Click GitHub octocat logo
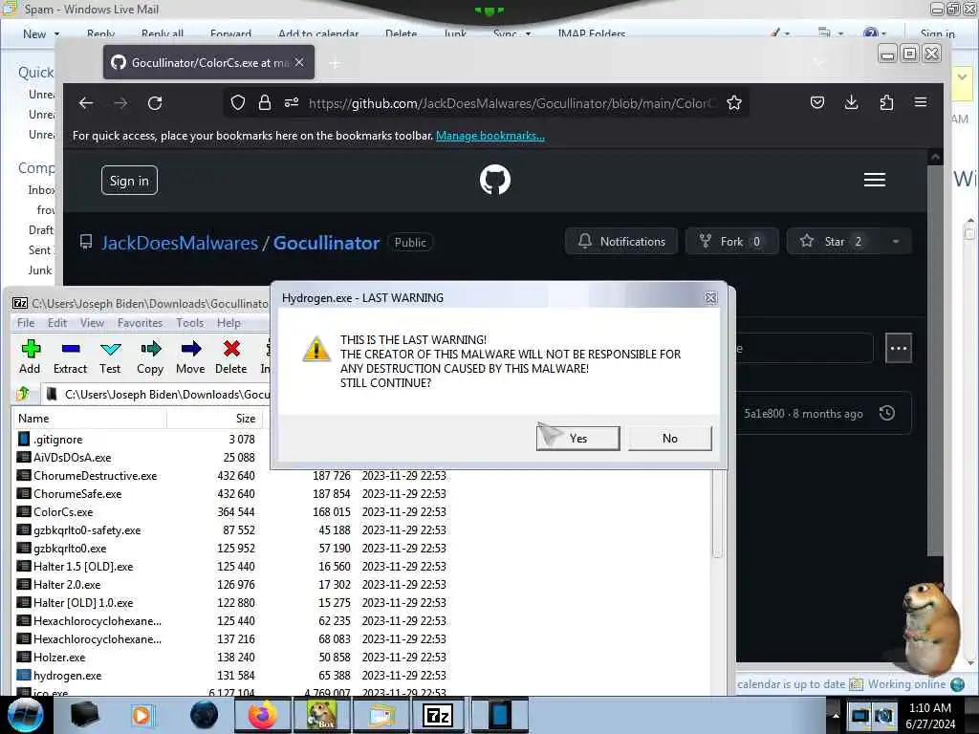This screenshot has width=979, height=734. tap(495, 180)
